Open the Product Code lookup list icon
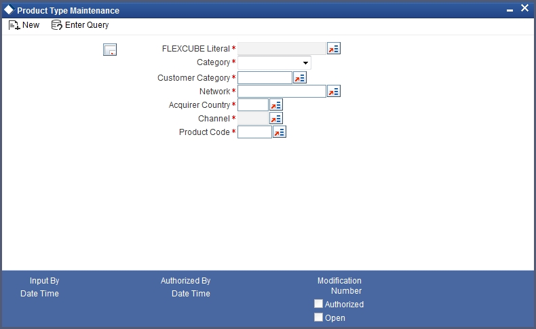 click(280, 132)
